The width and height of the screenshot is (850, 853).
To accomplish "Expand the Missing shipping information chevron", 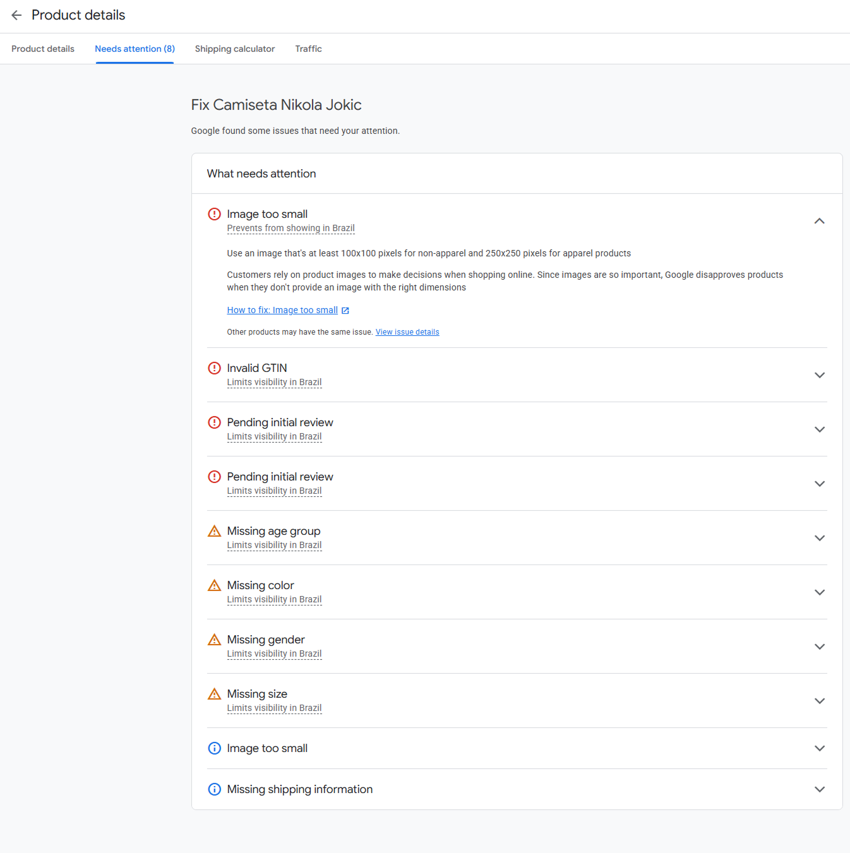I will [820, 789].
